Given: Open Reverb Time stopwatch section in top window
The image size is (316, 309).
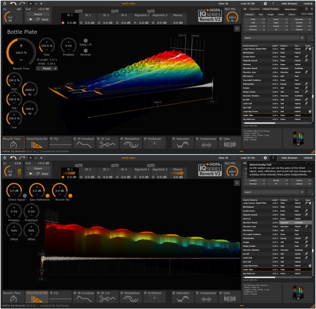Looking at the screenshot, I should click(x=13, y=143).
